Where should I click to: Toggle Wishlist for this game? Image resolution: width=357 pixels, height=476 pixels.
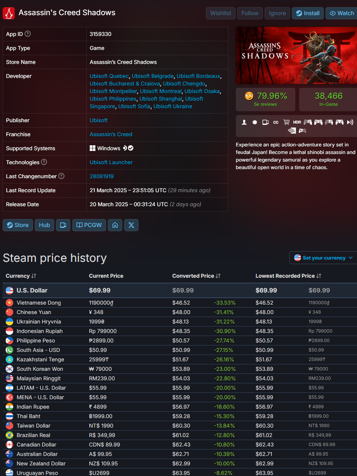[221, 13]
